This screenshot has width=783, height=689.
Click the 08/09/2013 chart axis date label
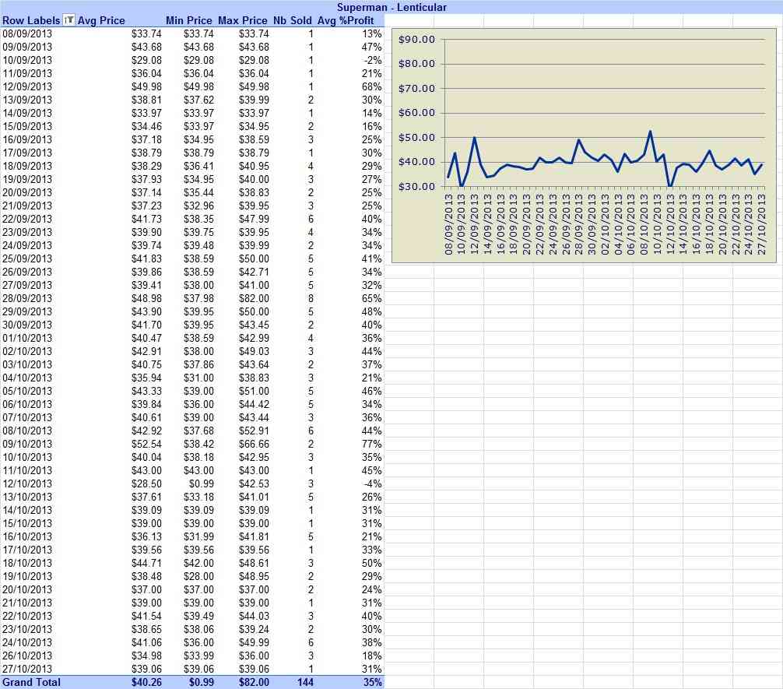pos(449,224)
